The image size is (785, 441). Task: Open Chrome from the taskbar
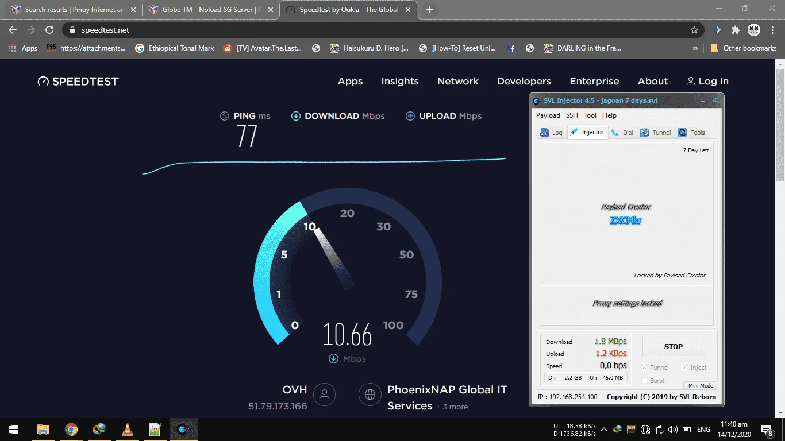[71, 429]
